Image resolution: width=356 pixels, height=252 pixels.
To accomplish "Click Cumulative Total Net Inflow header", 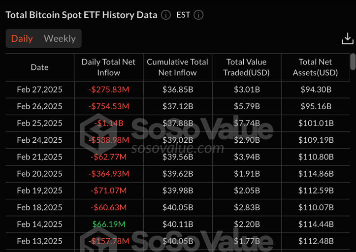I will coord(177,67).
